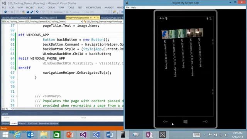This screenshot has width=247, height=139.
Task: Open OneNote clipping tool in taskbar
Action: pos(149,135)
